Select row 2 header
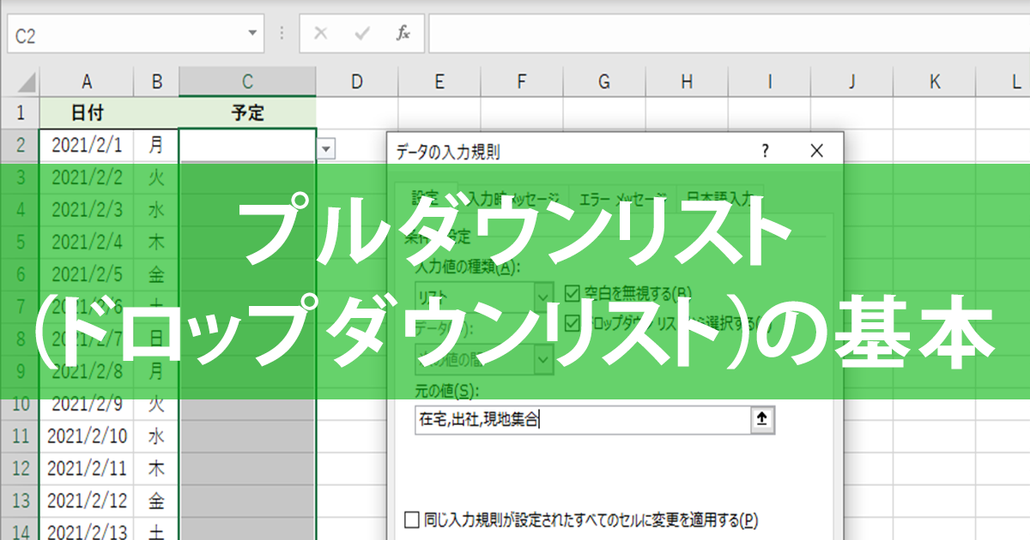1030x540 pixels. [20, 145]
